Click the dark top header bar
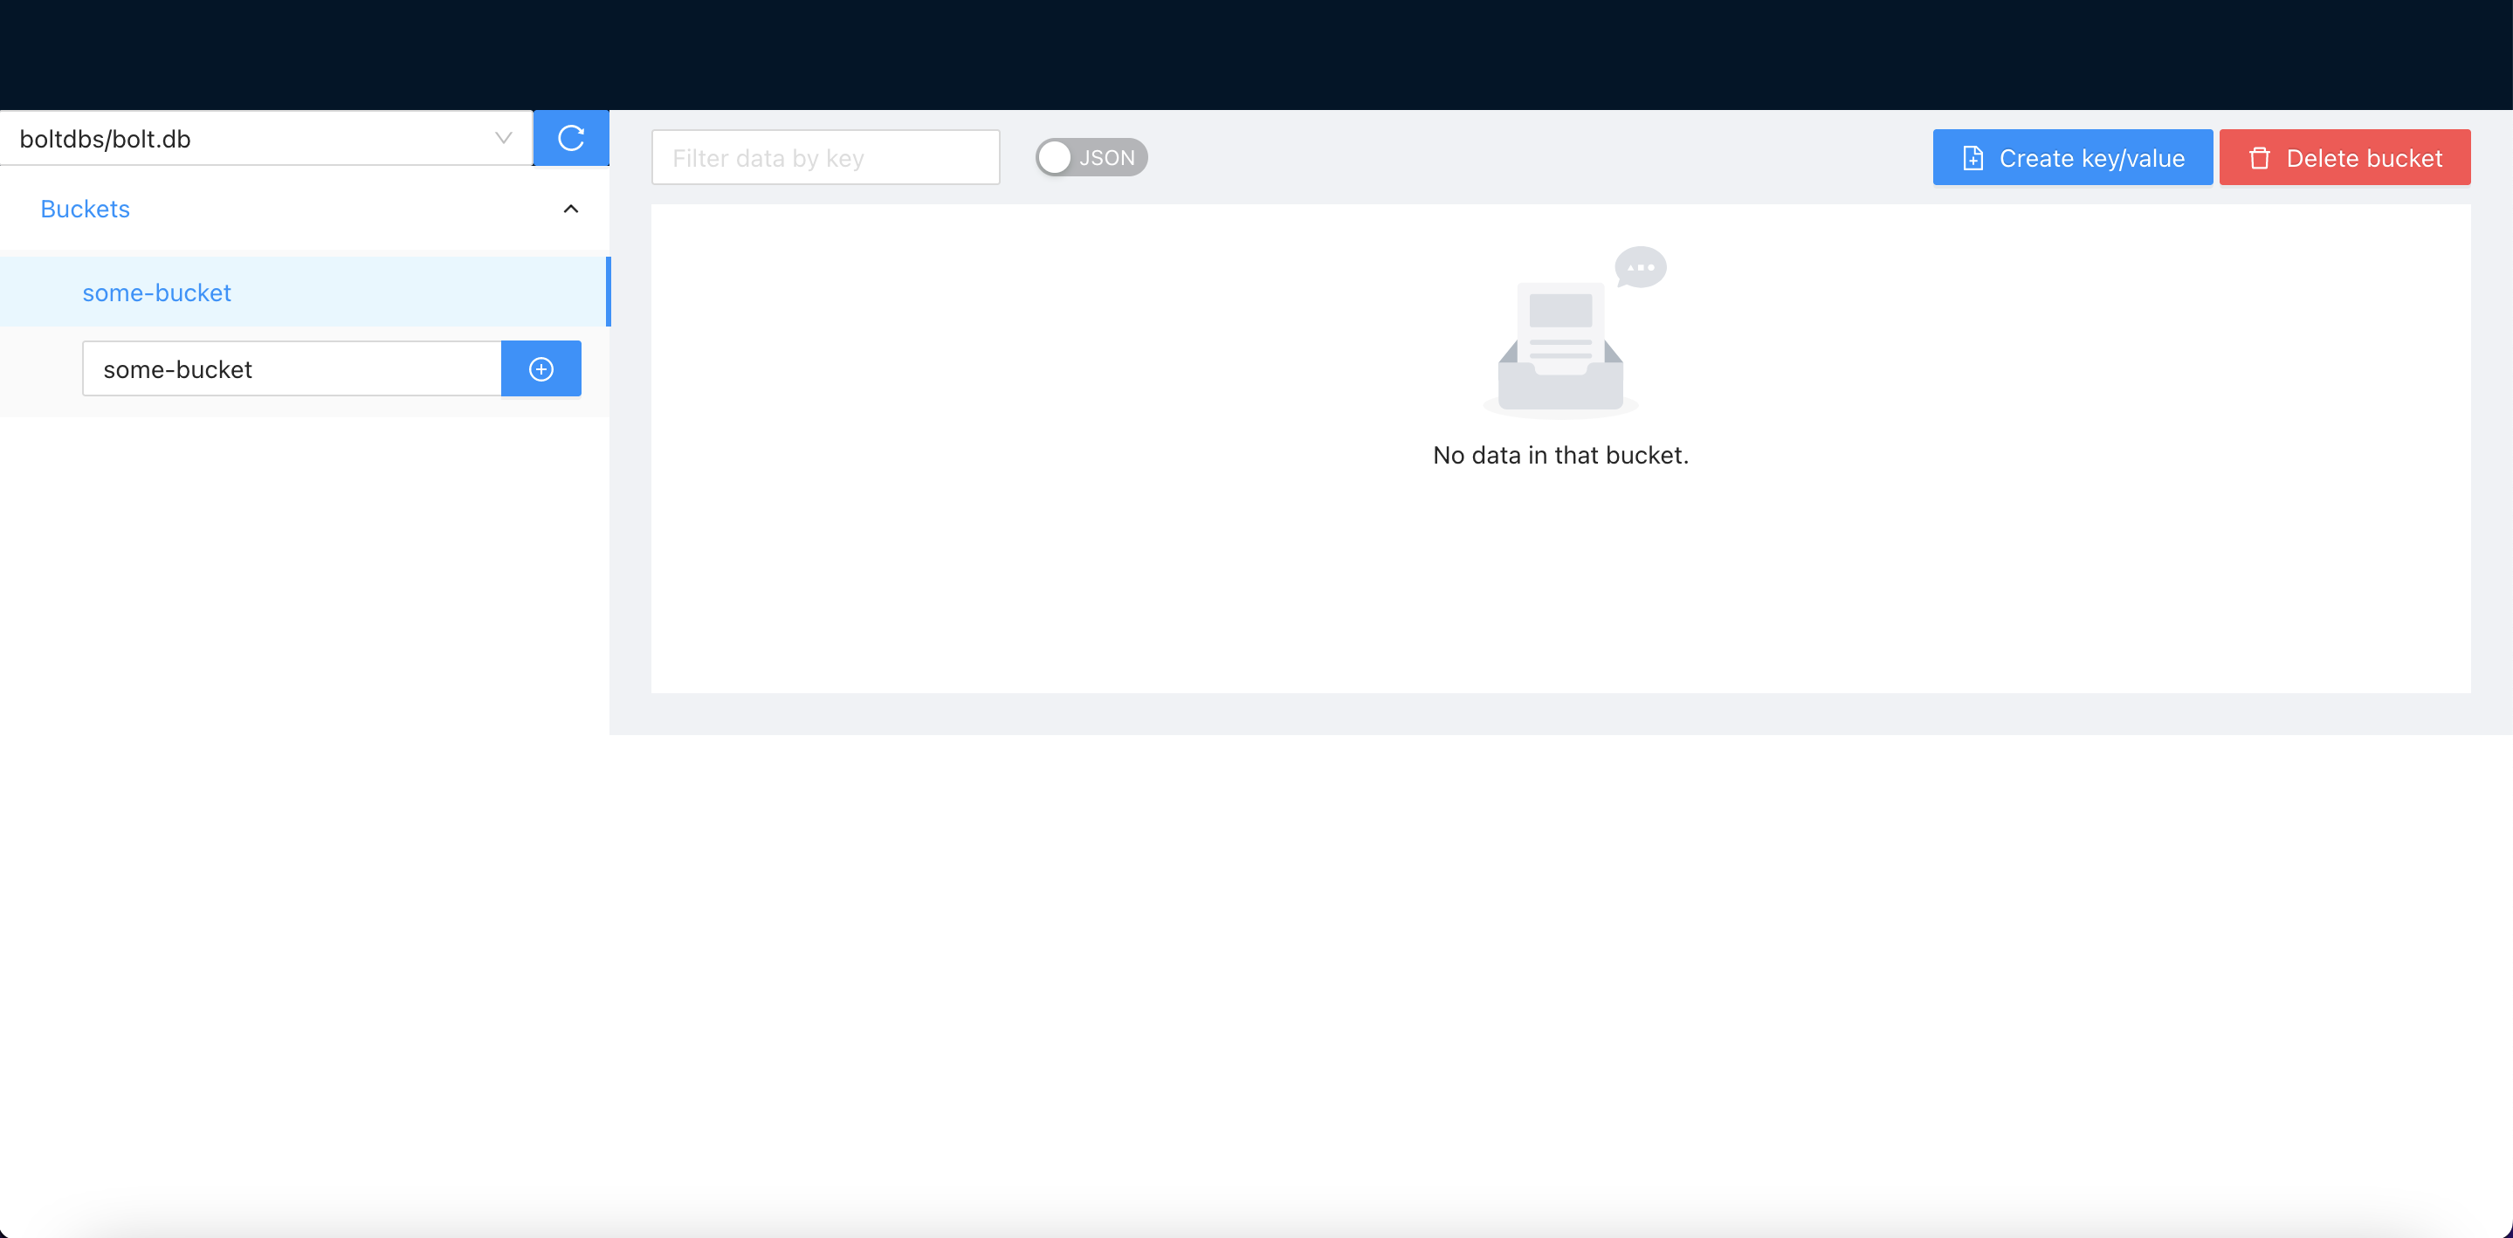The width and height of the screenshot is (2513, 1238). pos(1256,55)
